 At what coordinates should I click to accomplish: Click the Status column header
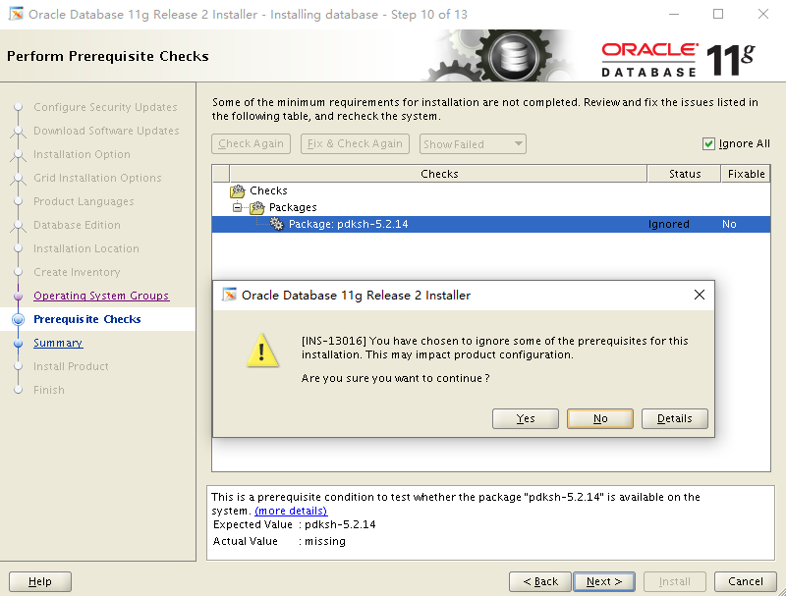click(x=685, y=174)
